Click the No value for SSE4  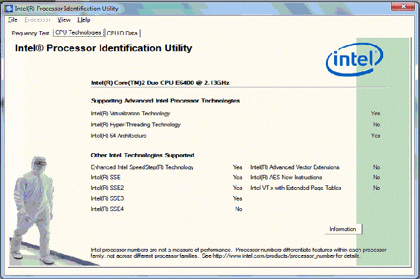239,209
